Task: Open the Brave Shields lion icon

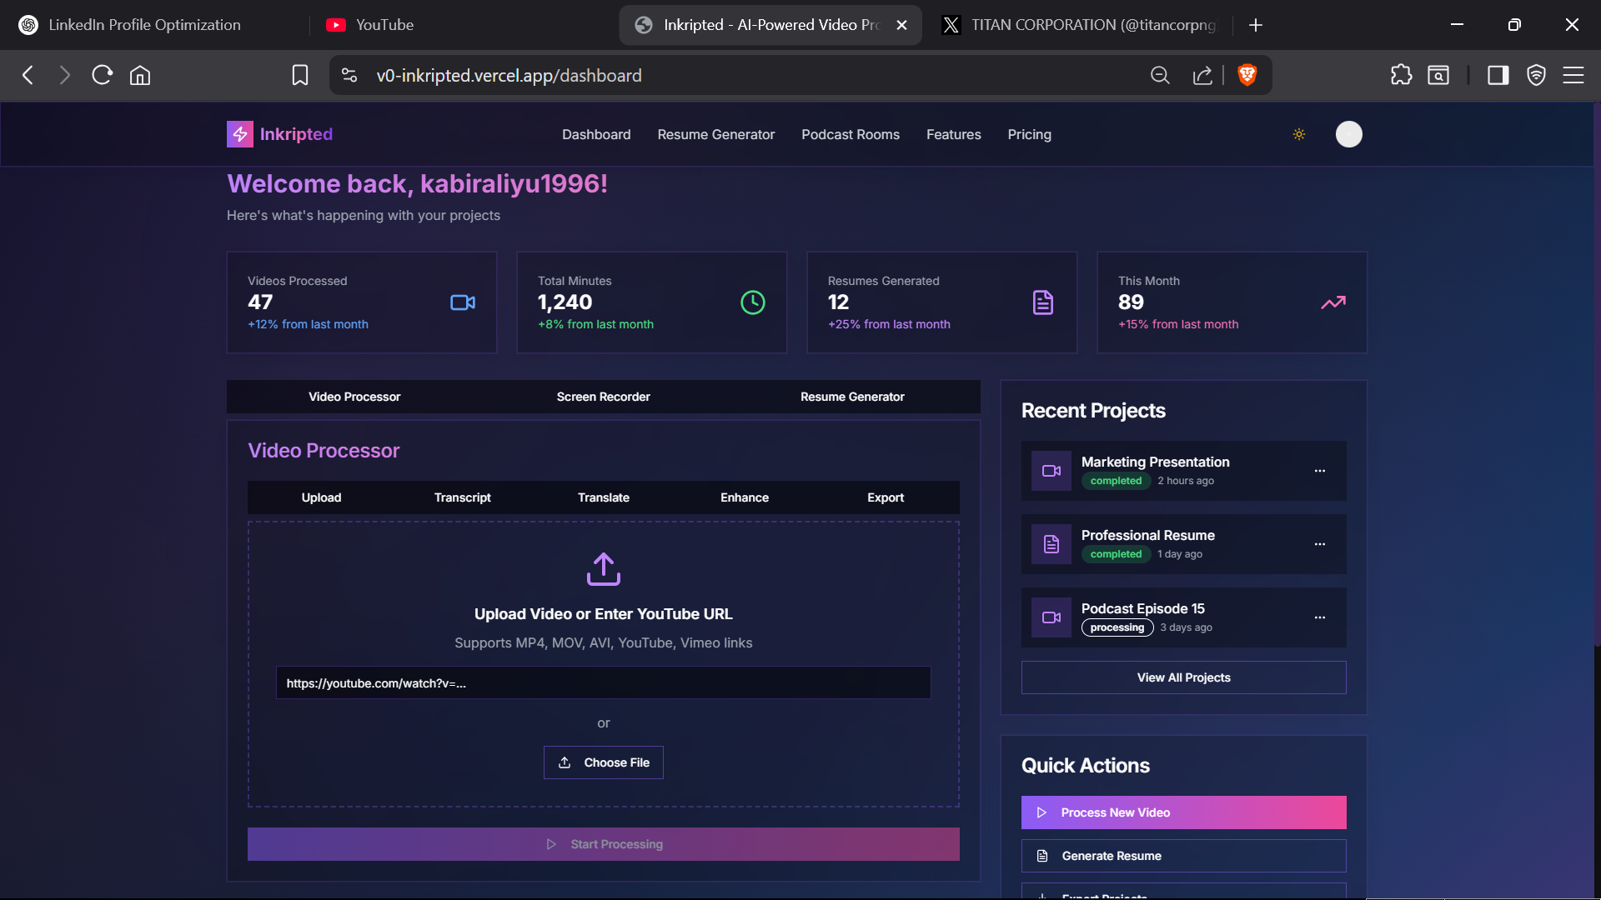Action: click(1247, 75)
